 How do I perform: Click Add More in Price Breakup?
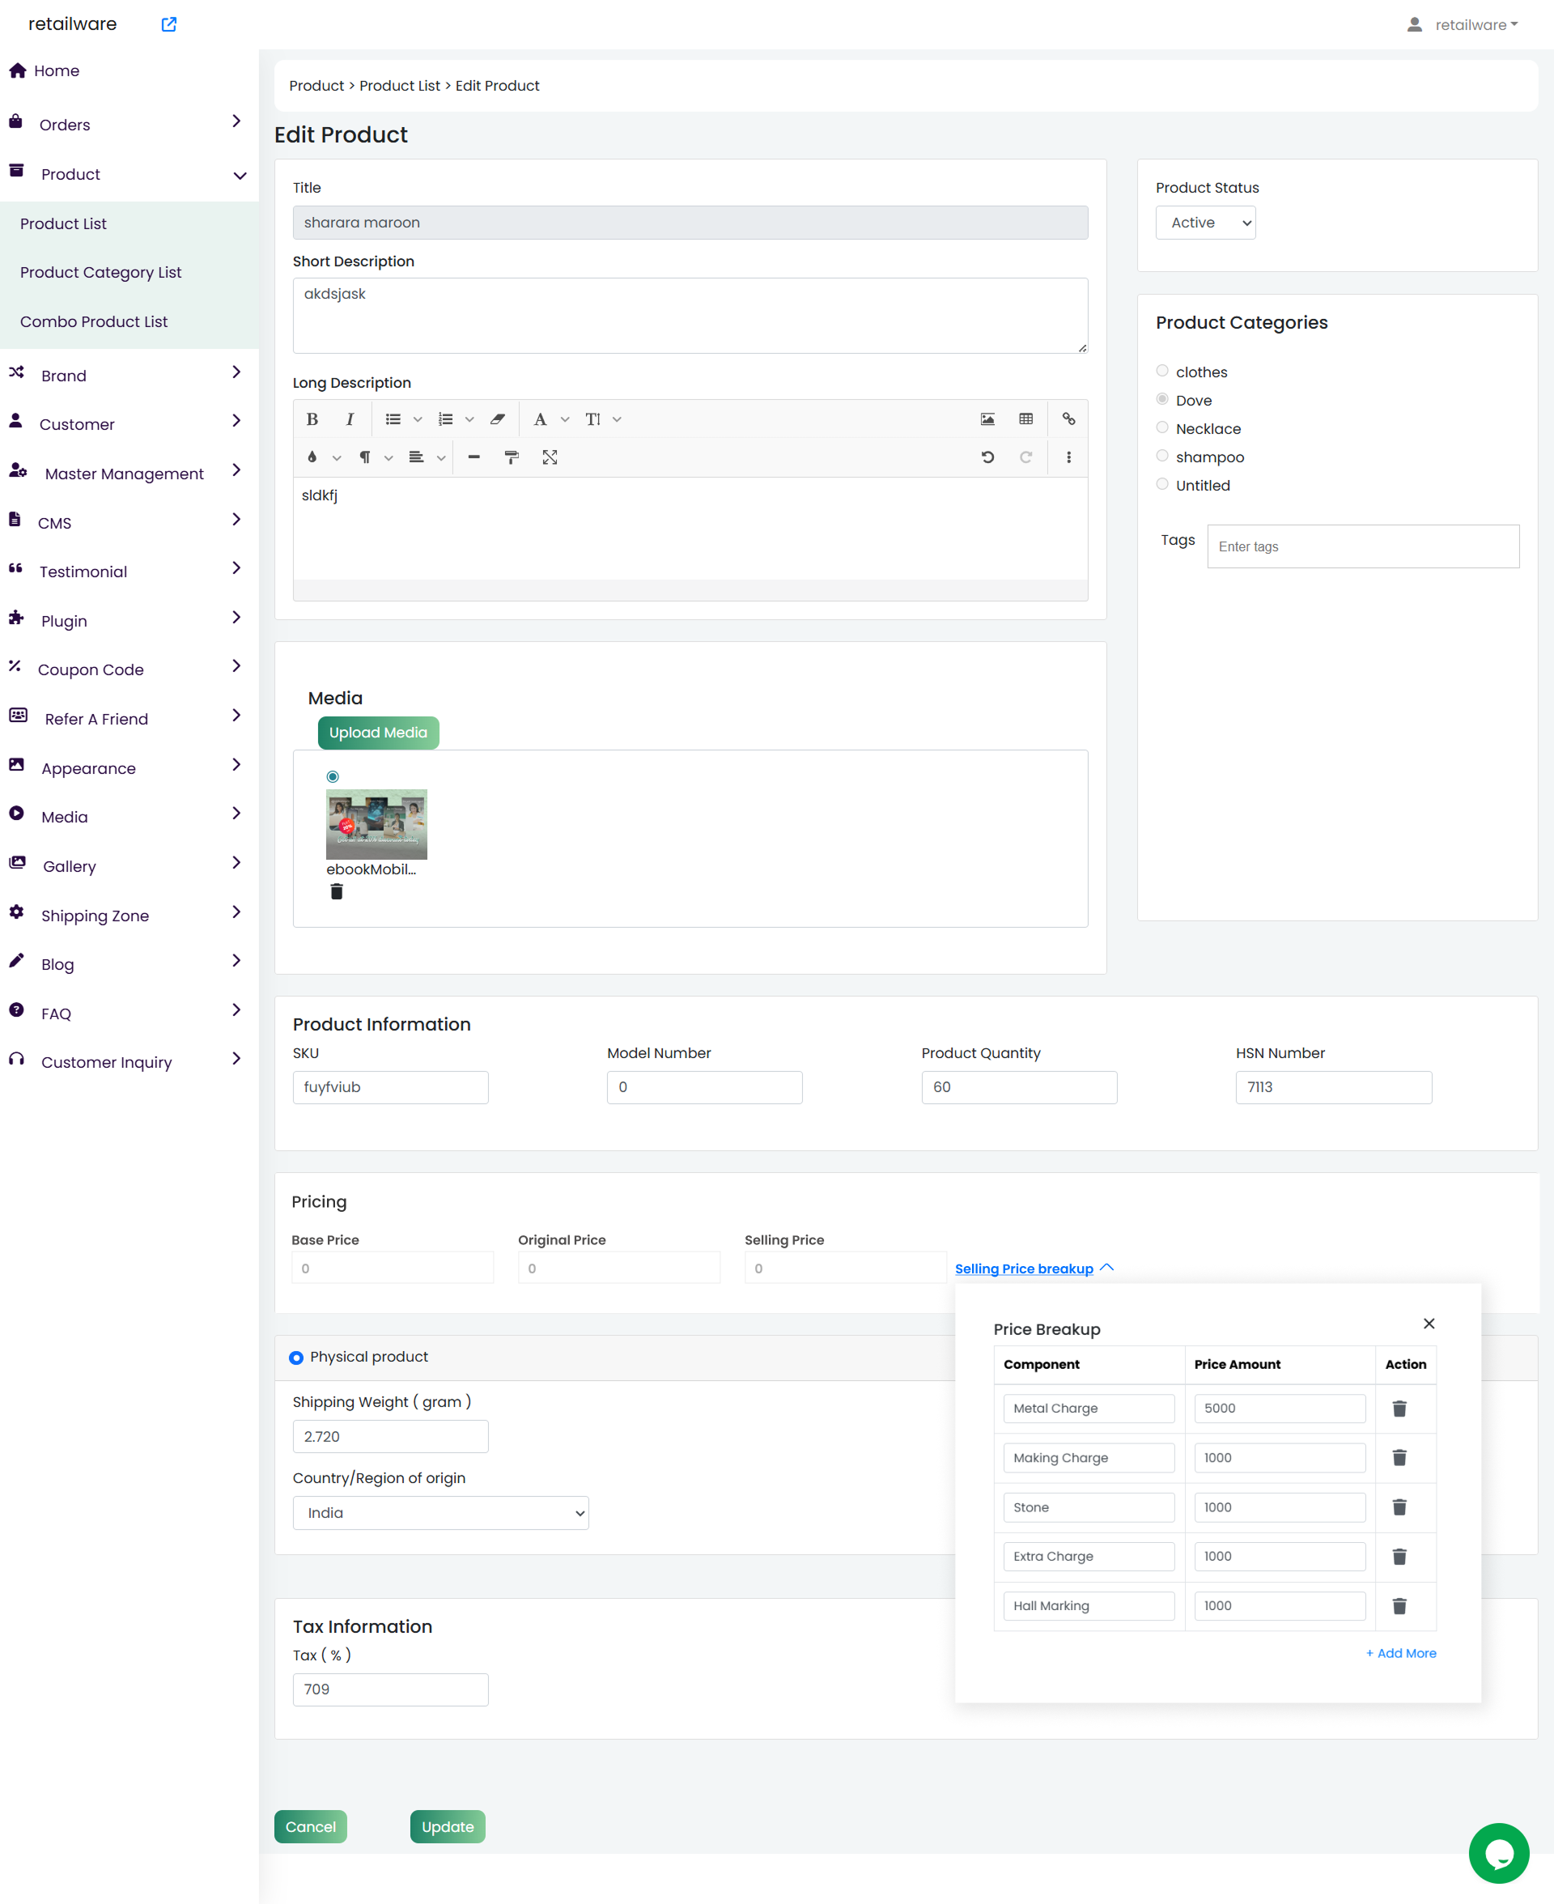point(1401,1652)
